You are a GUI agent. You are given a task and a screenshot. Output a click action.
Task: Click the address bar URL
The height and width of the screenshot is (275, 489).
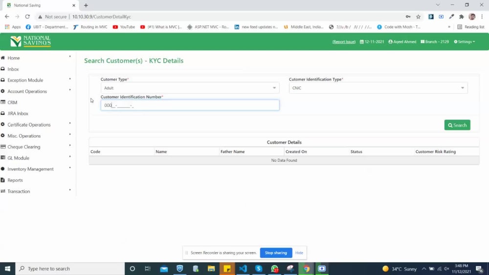[x=102, y=17]
